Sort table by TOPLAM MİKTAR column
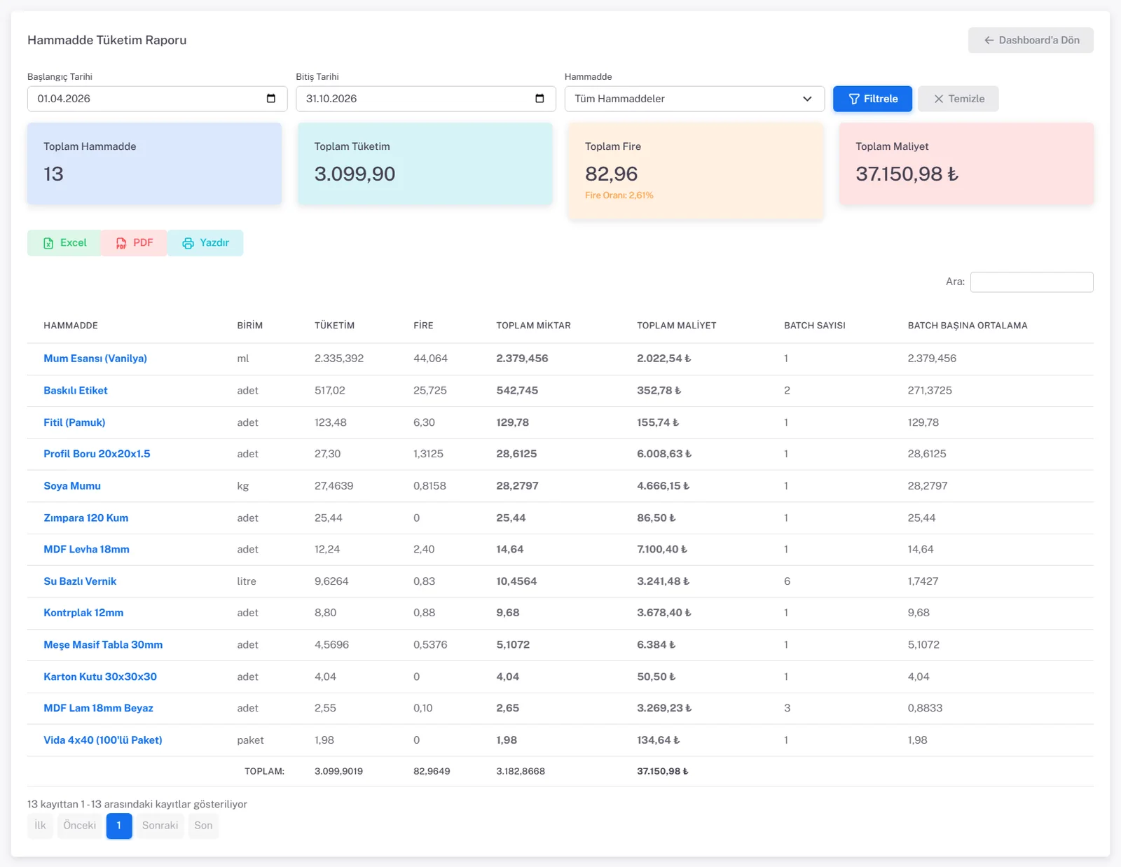1121x867 pixels. [533, 326]
